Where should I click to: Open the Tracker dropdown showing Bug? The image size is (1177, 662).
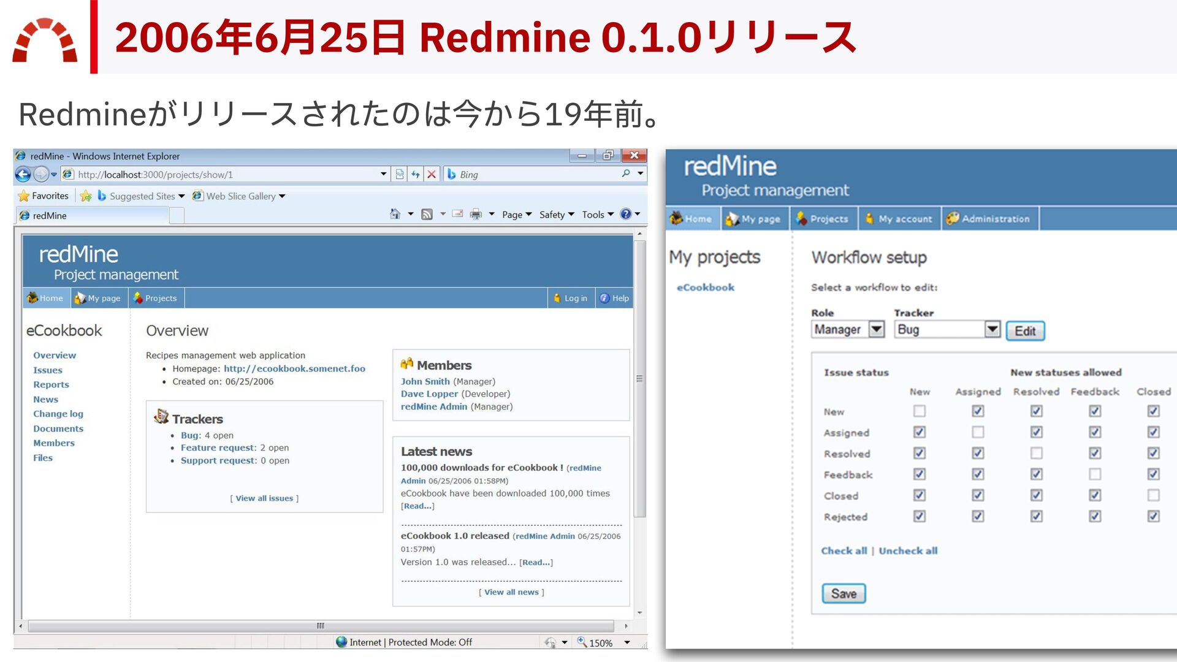(947, 329)
